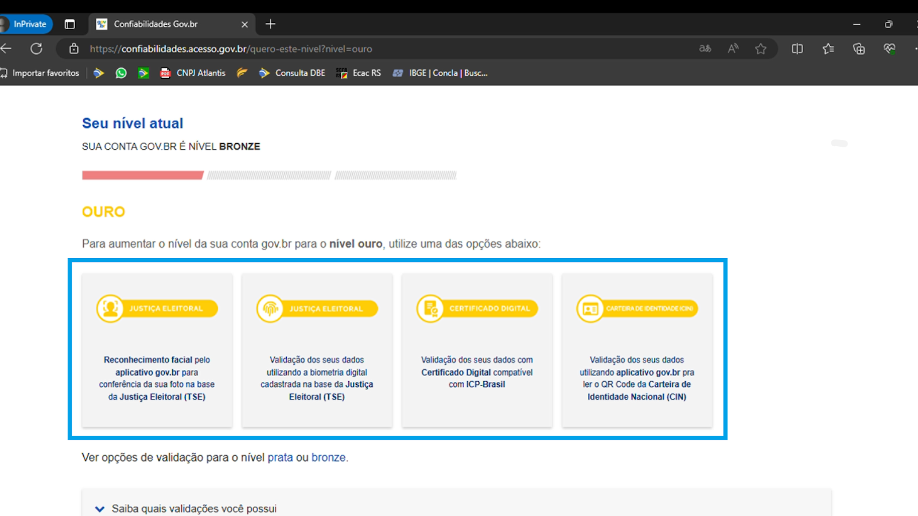Click the bronze level progress bar segment

(x=143, y=175)
